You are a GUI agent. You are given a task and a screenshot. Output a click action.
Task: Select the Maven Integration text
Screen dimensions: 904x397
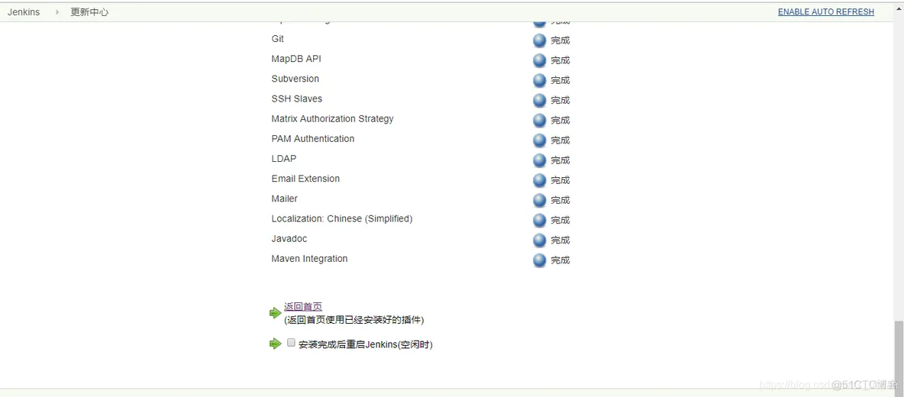[x=309, y=259]
